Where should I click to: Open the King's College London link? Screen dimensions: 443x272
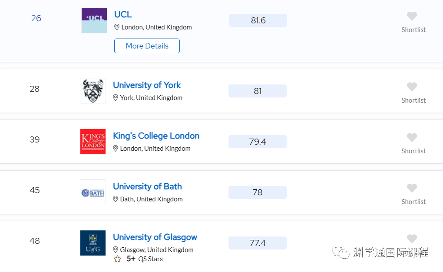pos(156,136)
